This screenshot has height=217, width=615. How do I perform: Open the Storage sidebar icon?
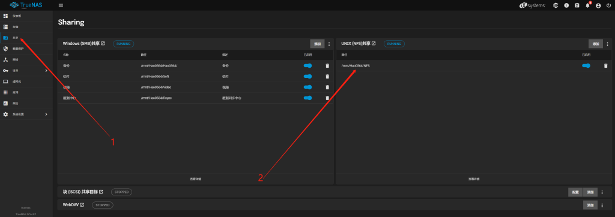pyautogui.click(x=5, y=27)
